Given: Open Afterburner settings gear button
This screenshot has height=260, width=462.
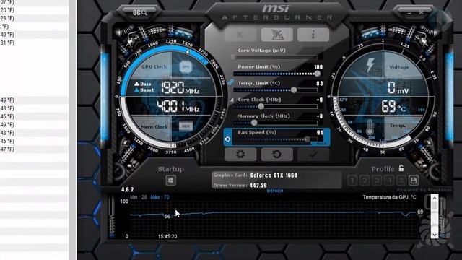Looking at the screenshot, I should click(x=240, y=154).
